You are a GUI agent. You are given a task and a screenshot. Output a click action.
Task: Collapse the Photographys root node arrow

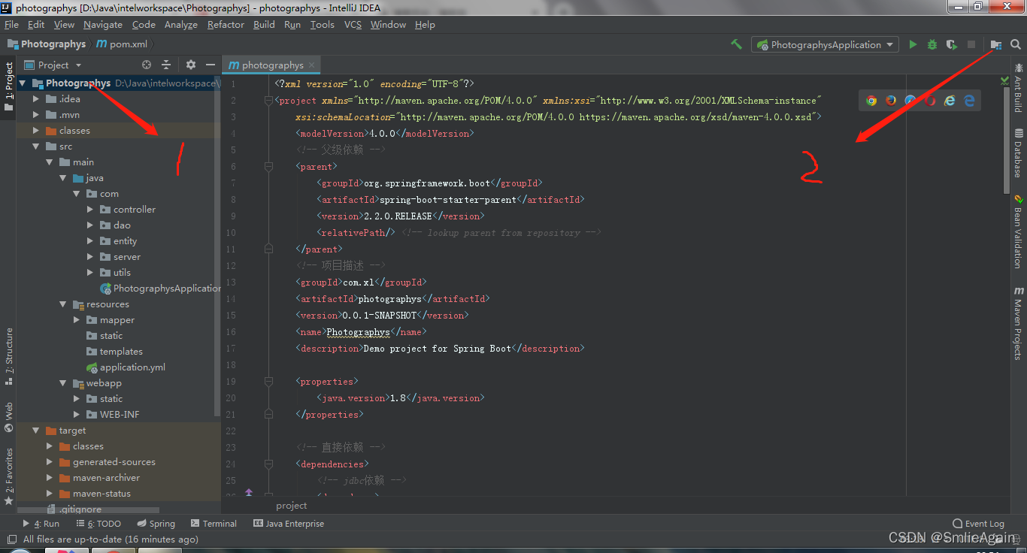pos(23,83)
